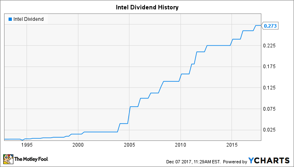The width and height of the screenshot is (294, 167).
Task: Click the 0.273 current value tag
Action: (x=270, y=26)
